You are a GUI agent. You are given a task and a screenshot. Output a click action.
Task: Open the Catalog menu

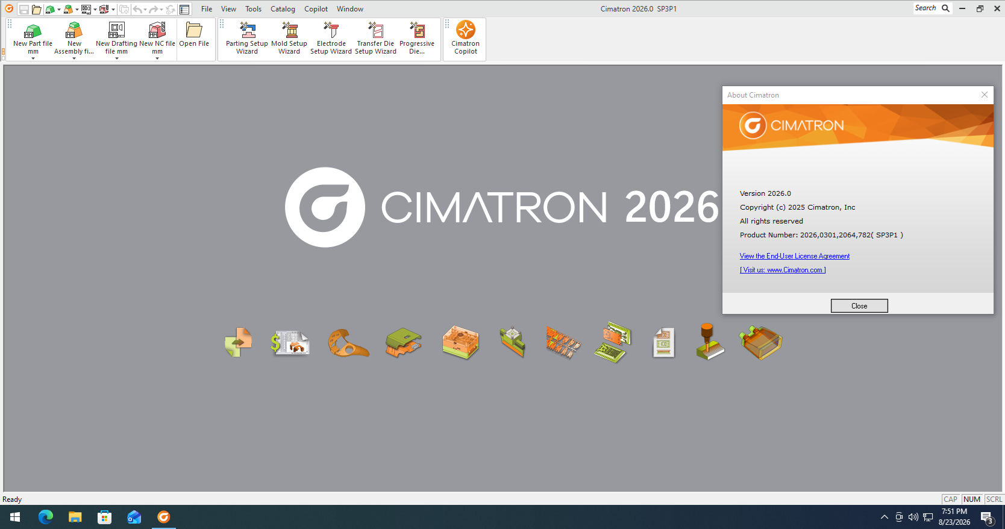click(283, 9)
